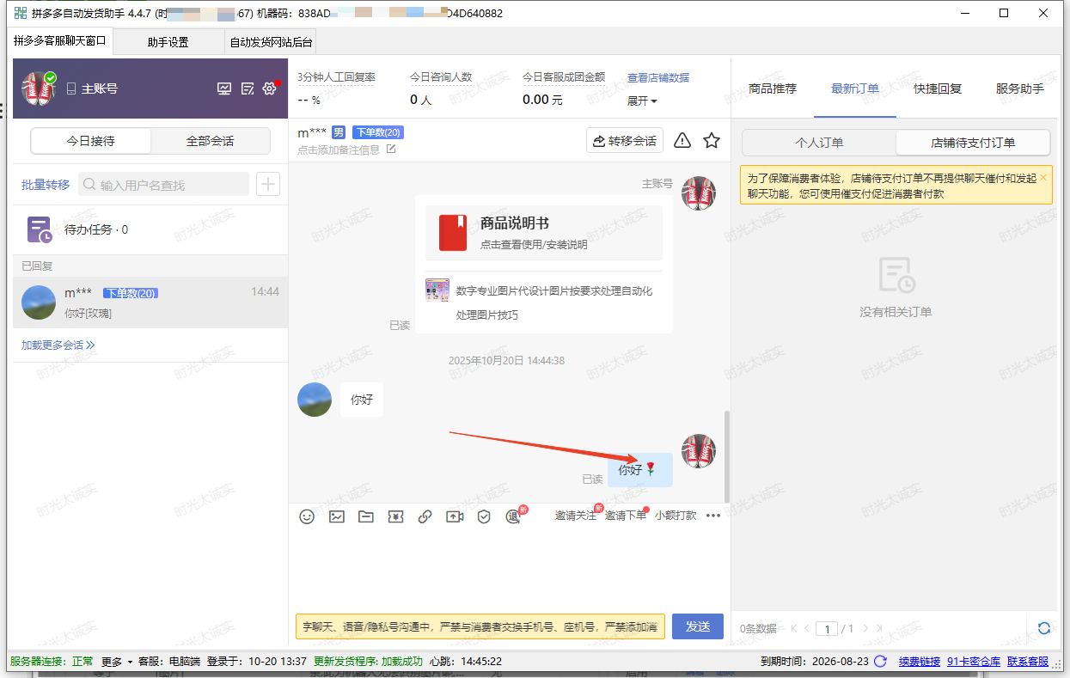Click 邀请下单 invite order button
Image resolution: width=1070 pixels, height=678 pixels.
(x=626, y=516)
